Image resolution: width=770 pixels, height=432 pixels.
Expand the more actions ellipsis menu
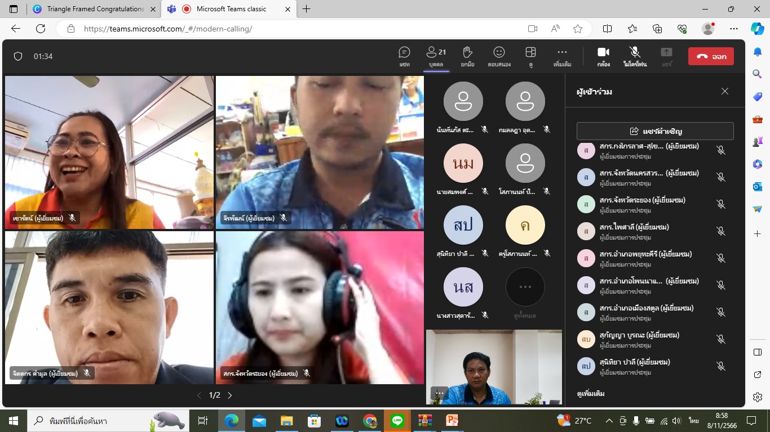coord(562,56)
